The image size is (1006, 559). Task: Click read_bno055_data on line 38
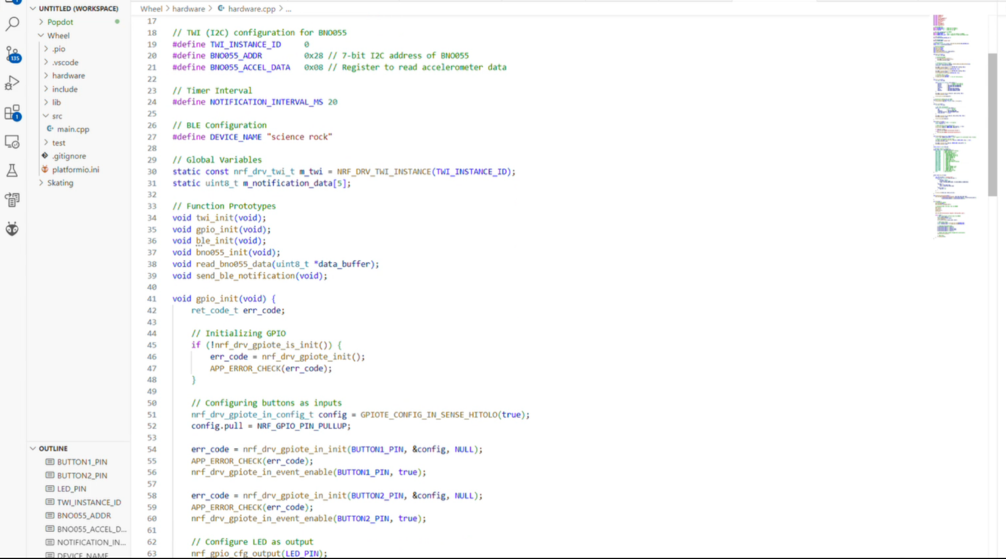(233, 264)
